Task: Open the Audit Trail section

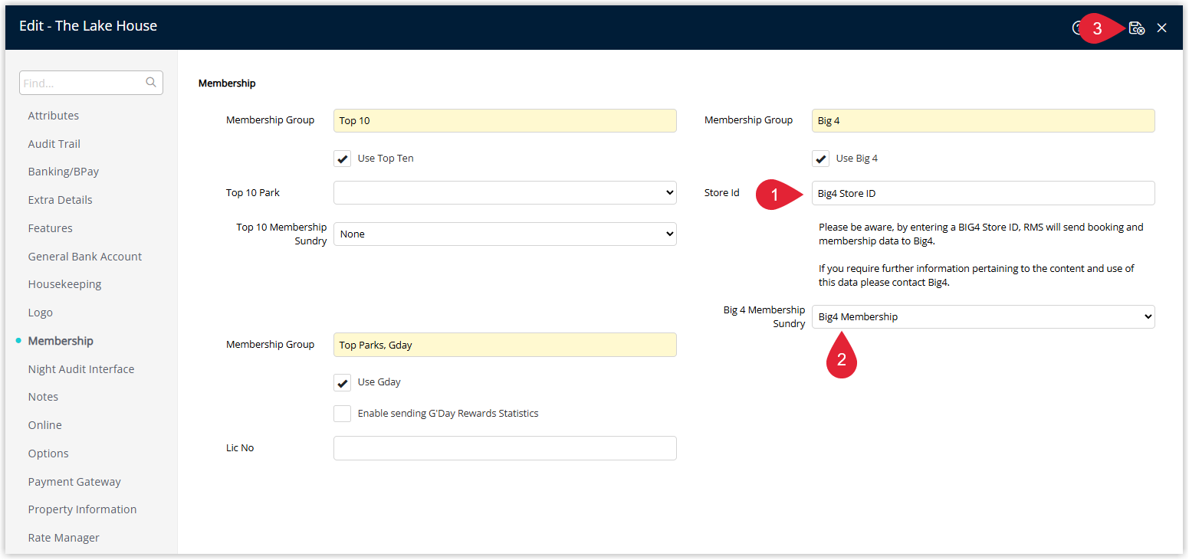Action: 54,144
